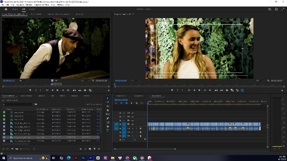
Task: Open the Graphics and Titles menu
Action: 41,5
